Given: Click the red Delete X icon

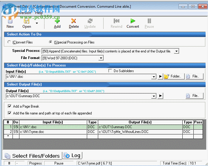Looking at the screenshot, I should coord(74,21).
